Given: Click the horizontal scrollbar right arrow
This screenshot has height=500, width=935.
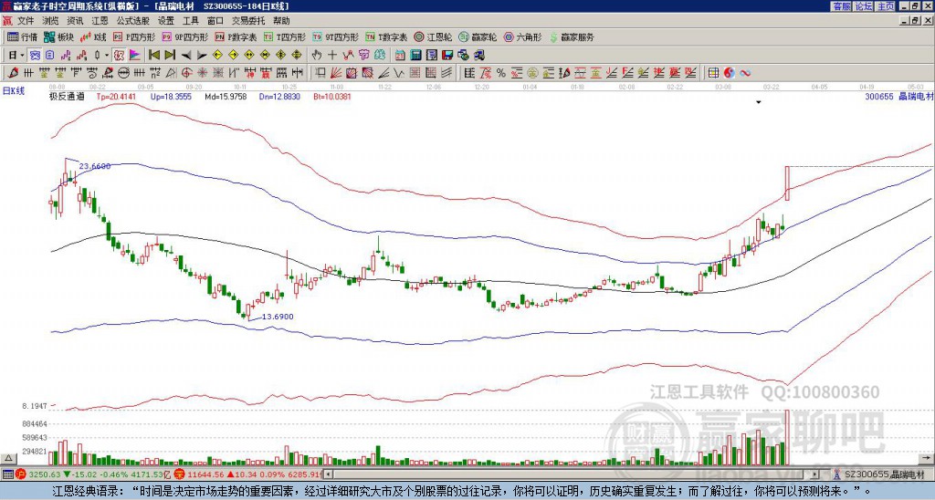Looking at the screenshot, I should coord(816,474).
